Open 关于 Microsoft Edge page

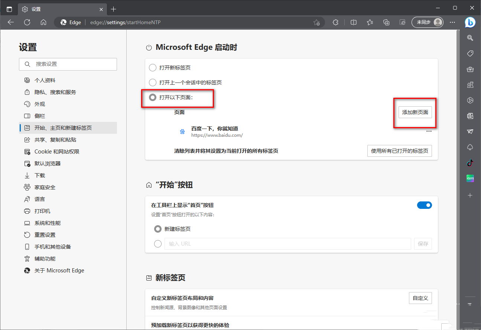click(68, 271)
